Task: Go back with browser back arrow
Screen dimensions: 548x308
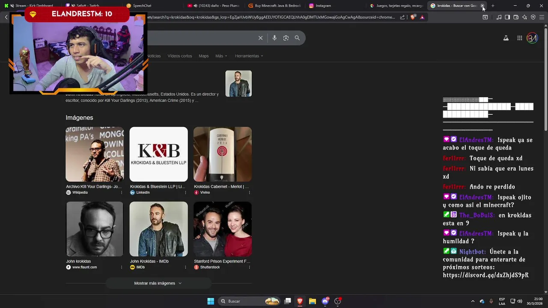Action: 6,17
